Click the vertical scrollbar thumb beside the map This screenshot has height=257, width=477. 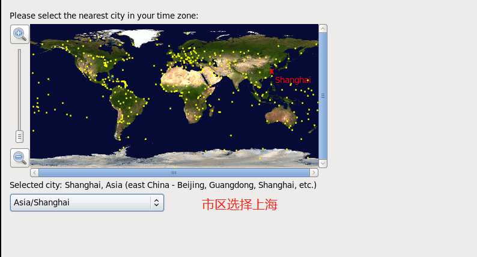coord(323,96)
